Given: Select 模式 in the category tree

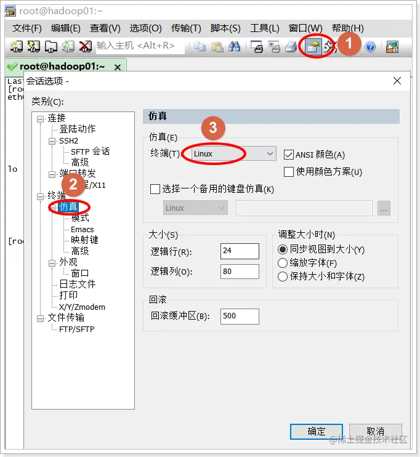Looking at the screenshot, I should [x=80, y=217].
